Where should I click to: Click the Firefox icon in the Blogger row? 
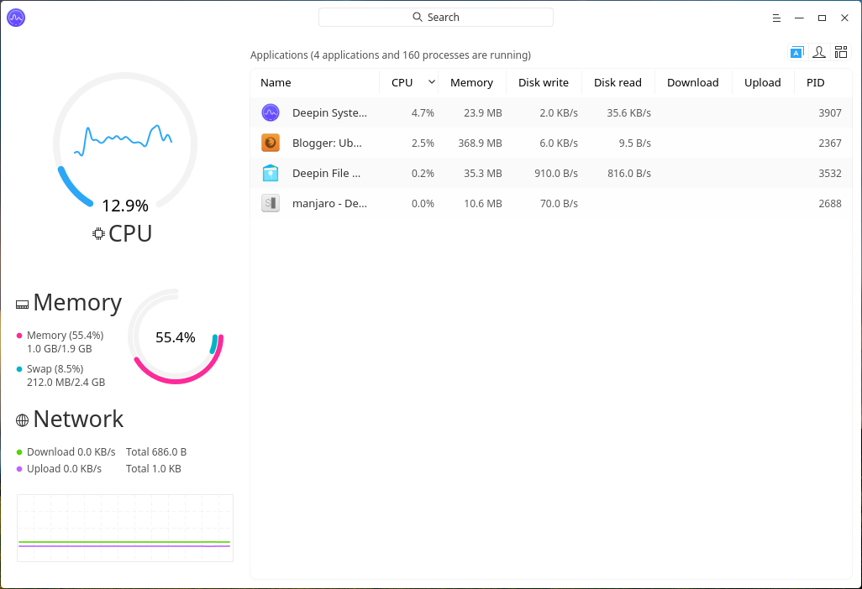tap(271, 143)
